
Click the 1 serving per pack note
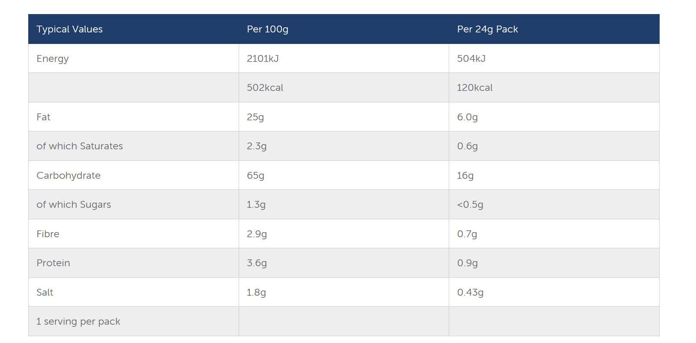(78, 322)
